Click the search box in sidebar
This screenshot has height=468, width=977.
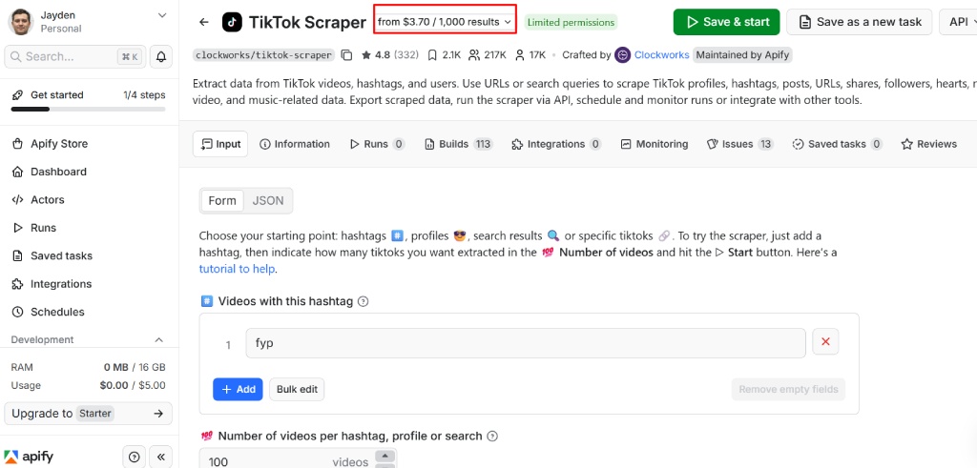pos(75,56)
